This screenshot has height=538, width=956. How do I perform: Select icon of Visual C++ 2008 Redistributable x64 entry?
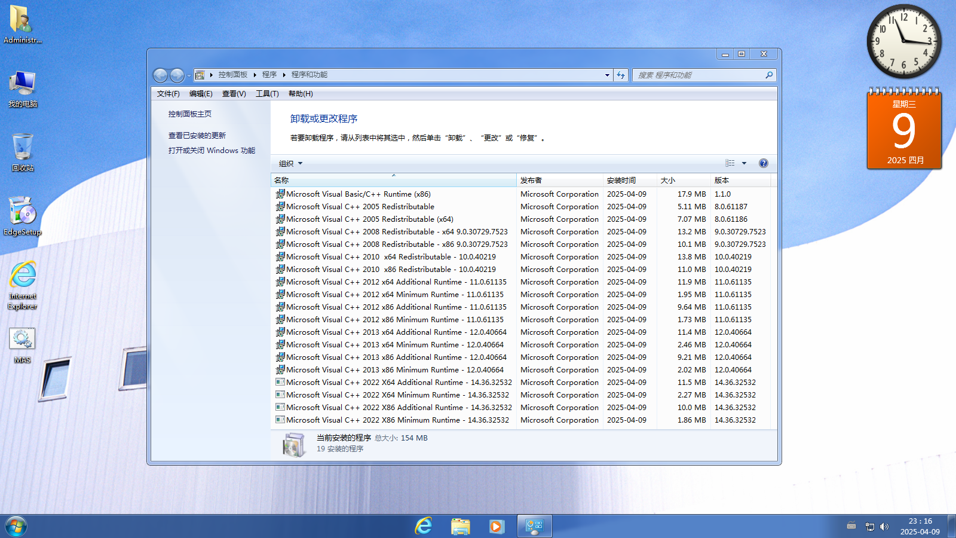point(280,231)
